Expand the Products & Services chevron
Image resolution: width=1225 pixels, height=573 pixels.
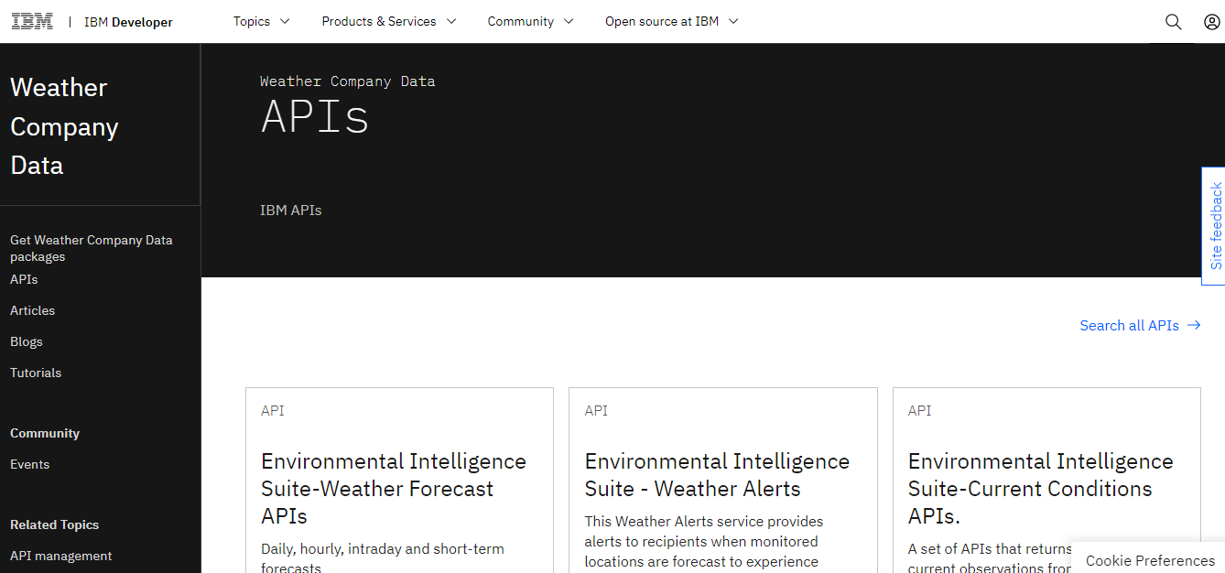tap(450, 21)
